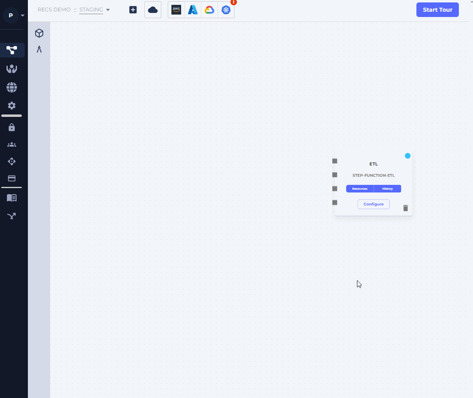Click the blue status dot on ETL node
Screen dimensions: 473x398
[x=408, y=156]
